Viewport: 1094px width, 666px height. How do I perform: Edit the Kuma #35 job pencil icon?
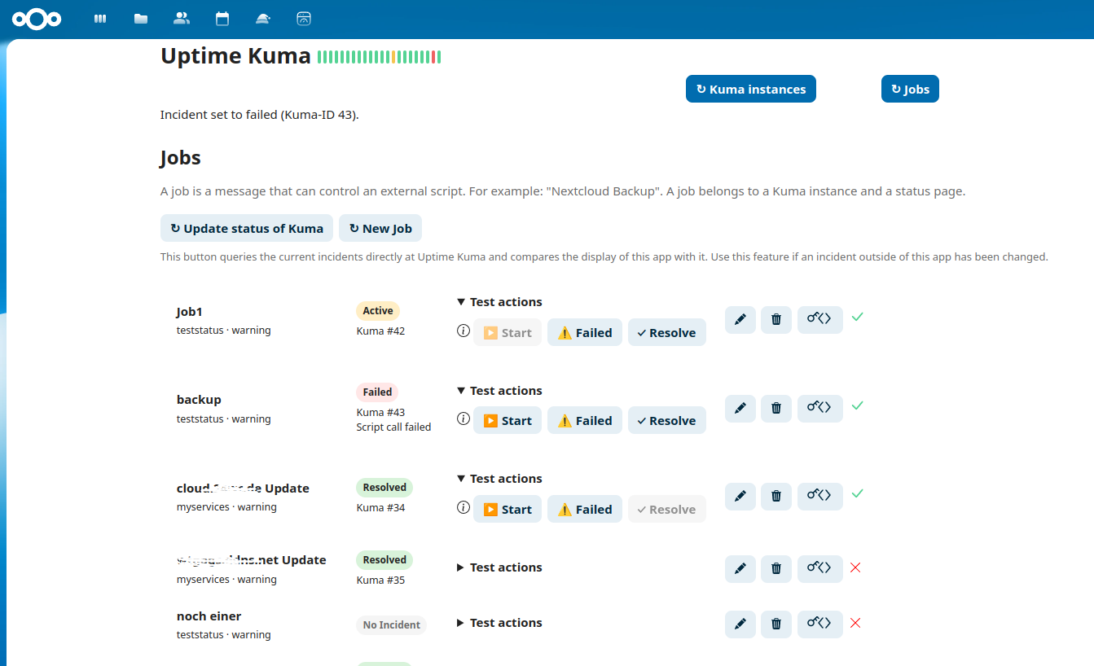[740, 568]
